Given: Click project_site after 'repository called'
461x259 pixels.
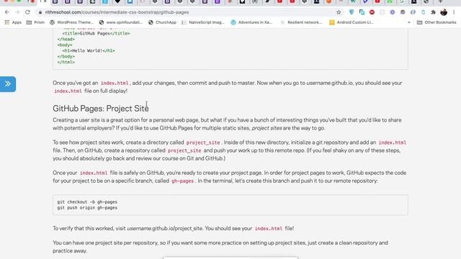Looking at the screenshot, I should [184, 150].
